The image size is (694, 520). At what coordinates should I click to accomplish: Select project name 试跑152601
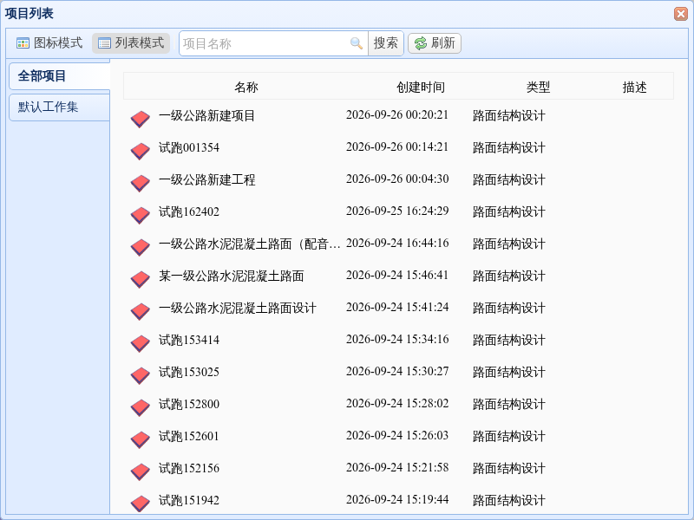pos(189,437)
